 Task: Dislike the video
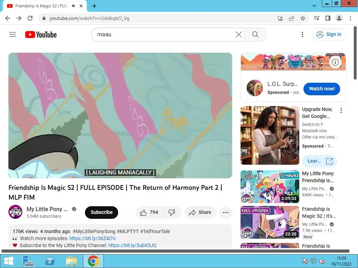[172, 213]
